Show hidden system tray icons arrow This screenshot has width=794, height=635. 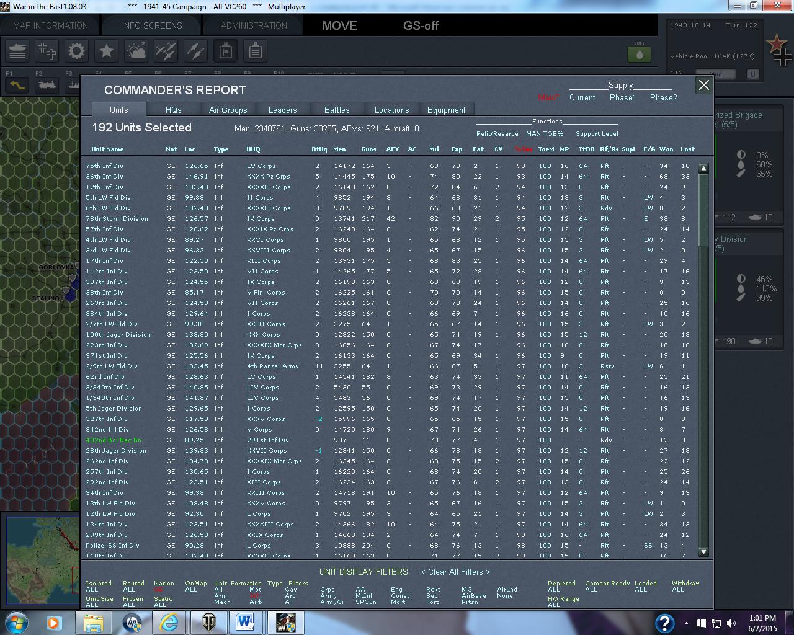pos(686,623)
